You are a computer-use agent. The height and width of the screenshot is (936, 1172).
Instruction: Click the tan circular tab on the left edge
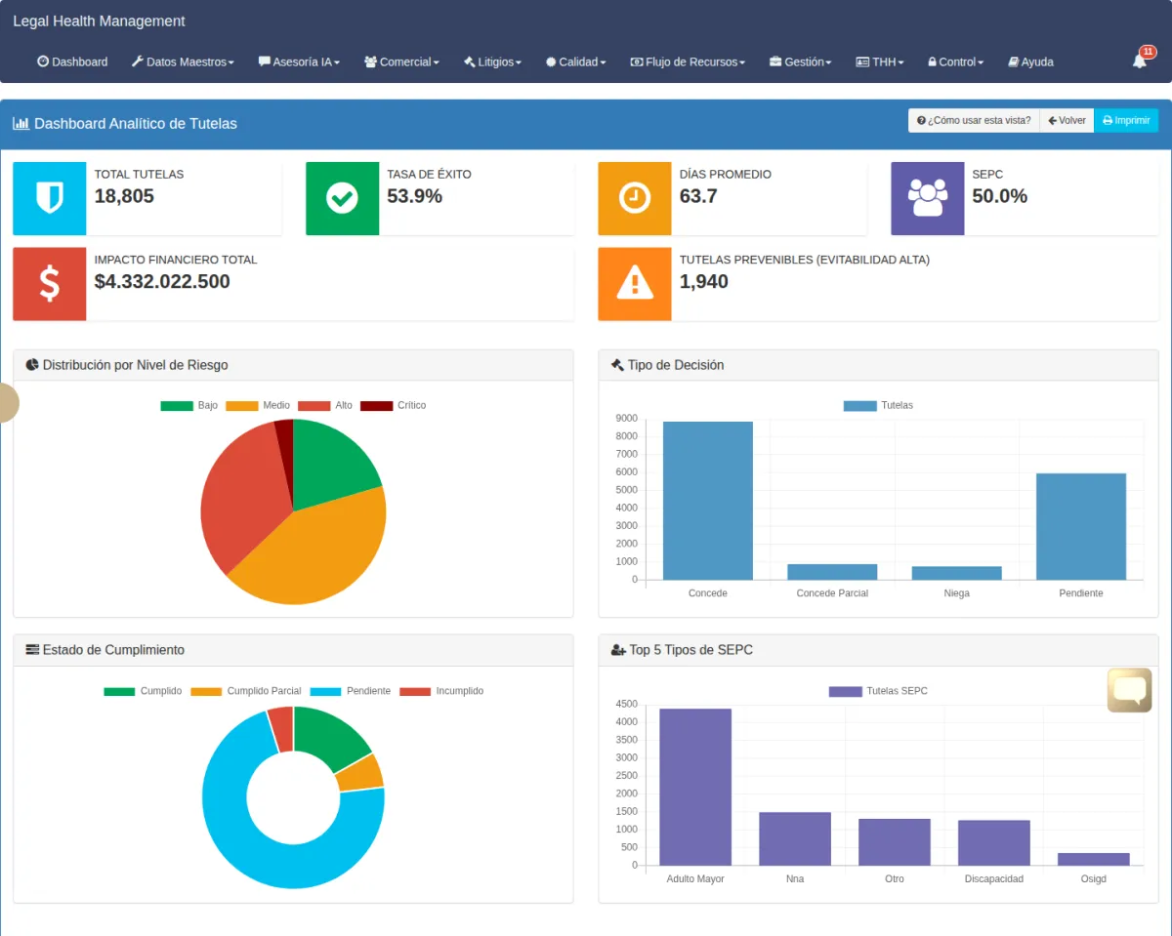pyautogui.click(x=7, y=402)
